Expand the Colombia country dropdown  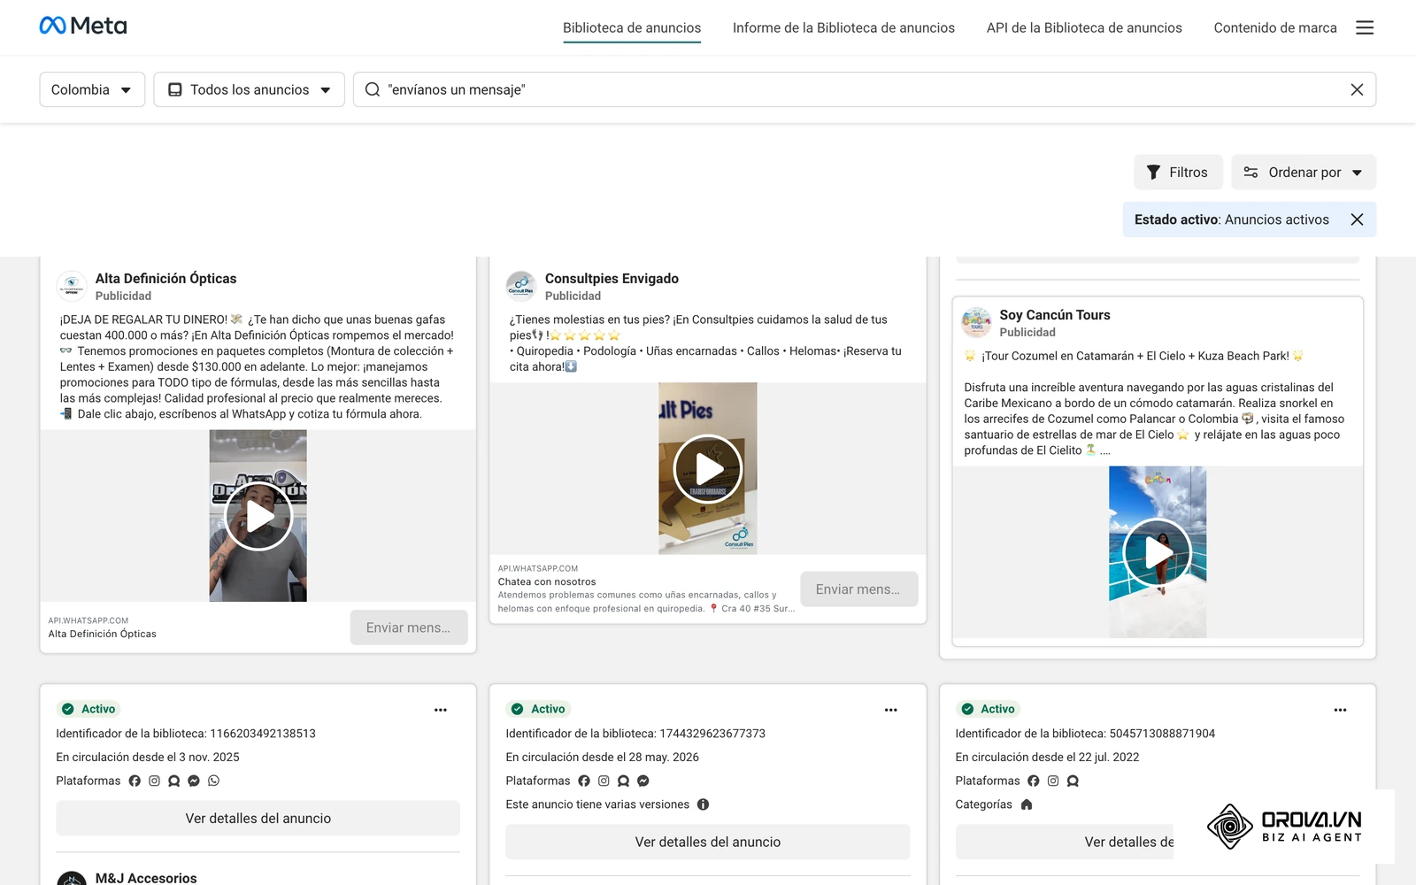click(92, 89)
